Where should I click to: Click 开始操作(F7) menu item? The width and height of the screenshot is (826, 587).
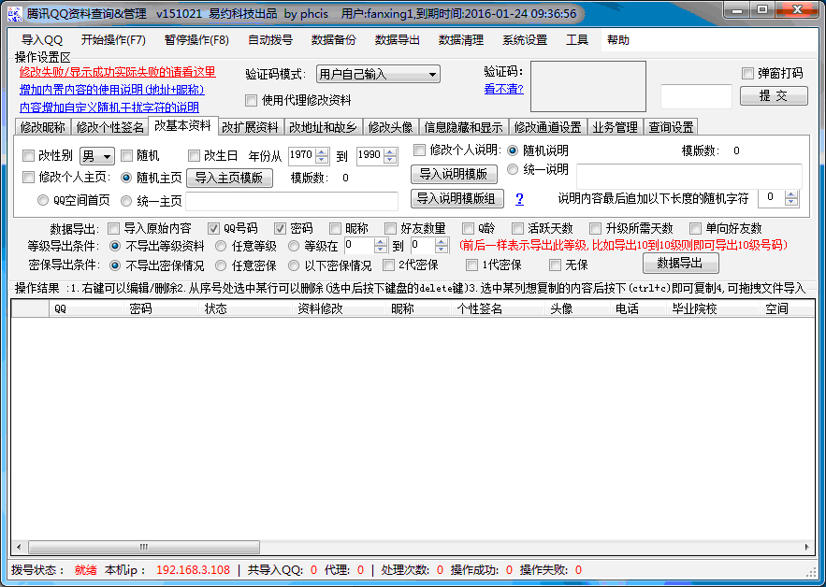pos(113,40)
